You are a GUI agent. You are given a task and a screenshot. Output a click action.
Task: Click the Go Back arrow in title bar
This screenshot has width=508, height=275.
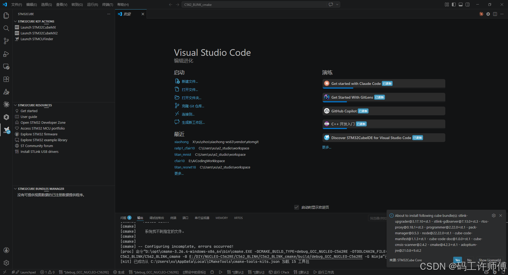point(171,4)
